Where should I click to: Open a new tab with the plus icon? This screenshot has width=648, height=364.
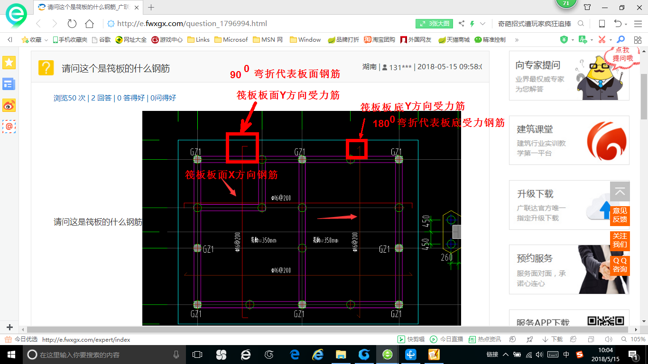[x=151, y=7]
